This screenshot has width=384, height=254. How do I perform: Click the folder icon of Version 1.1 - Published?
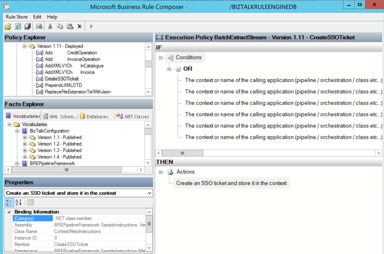click(32, 137)
